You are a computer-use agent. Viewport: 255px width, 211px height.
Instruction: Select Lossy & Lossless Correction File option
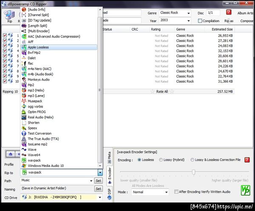(192, 160)
